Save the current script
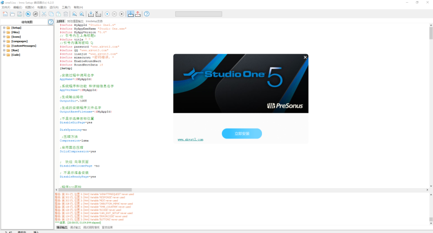The height and width of the screenshot is (233, 433). (x=19, y=14)
